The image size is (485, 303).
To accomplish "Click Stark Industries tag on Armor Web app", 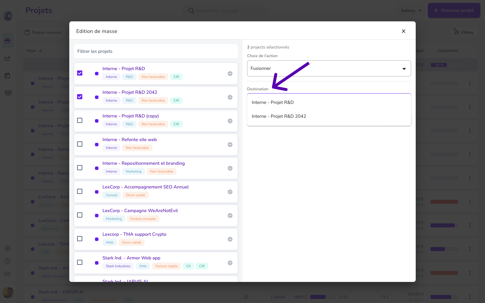I will point(118,266).
